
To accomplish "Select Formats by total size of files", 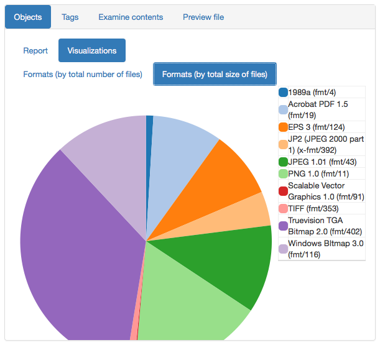I will tap(215, 74).
